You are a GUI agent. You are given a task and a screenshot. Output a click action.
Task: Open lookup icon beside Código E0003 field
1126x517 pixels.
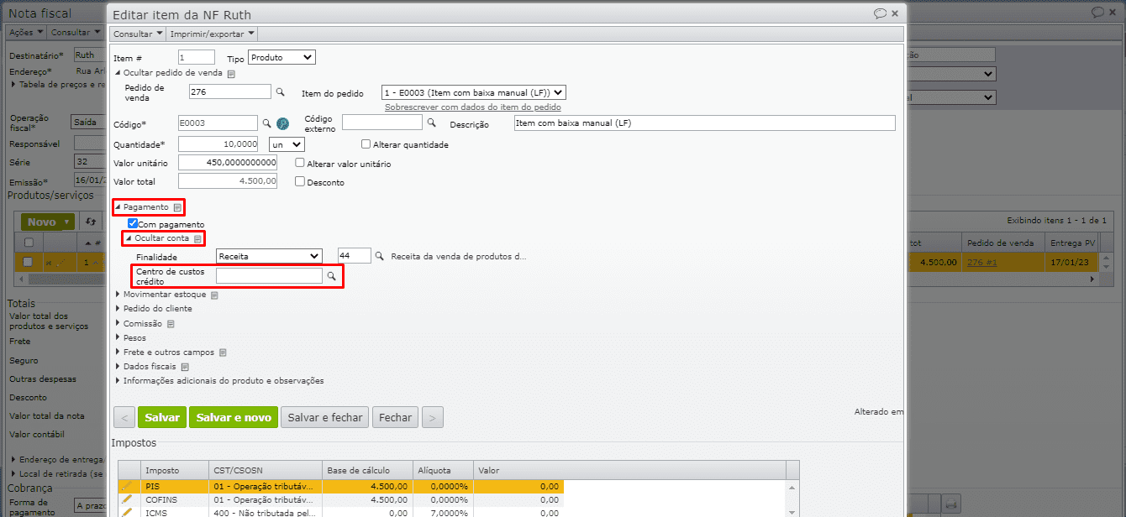tap(267, 123)
